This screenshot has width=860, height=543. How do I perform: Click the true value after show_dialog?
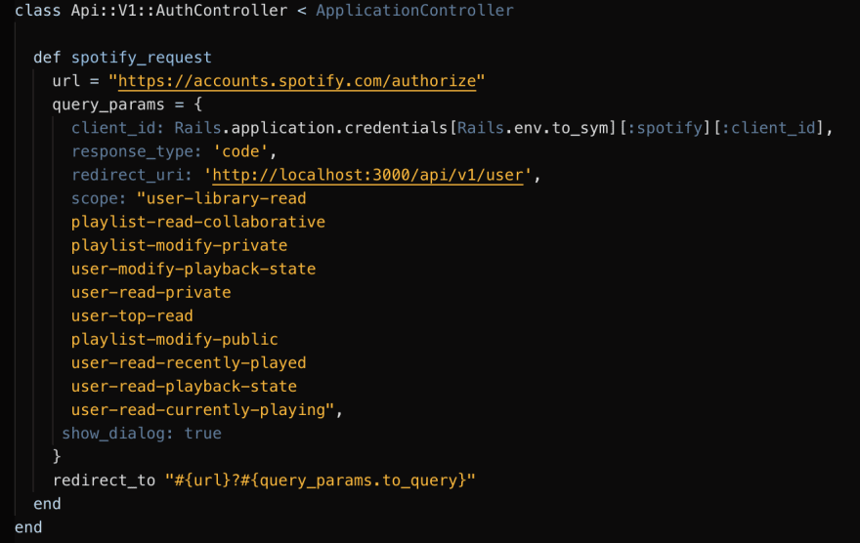pyautogui.click(x=202, y=434)
